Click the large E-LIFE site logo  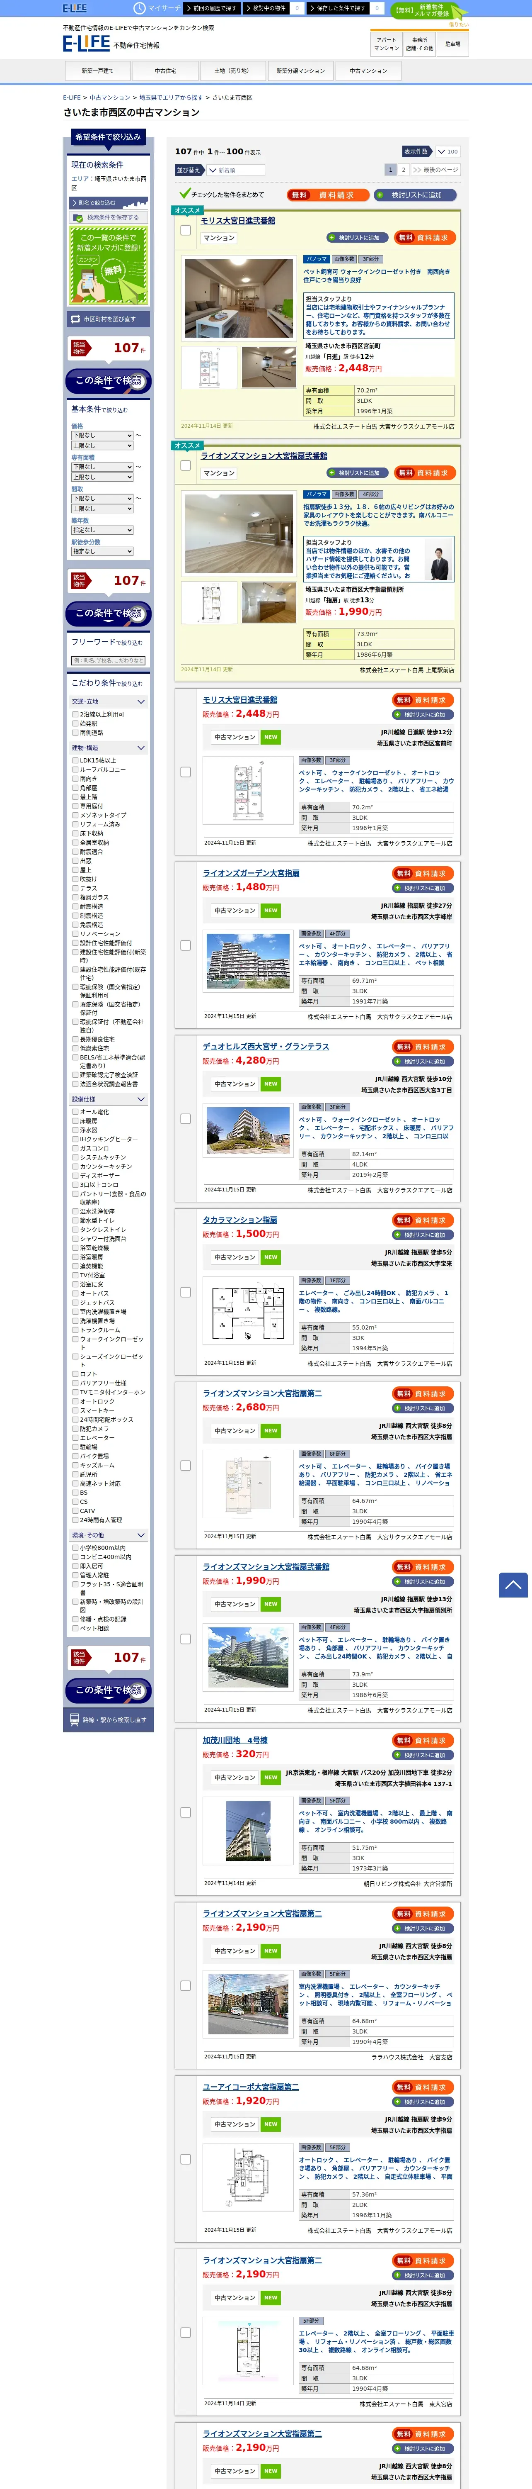point(86,44)
